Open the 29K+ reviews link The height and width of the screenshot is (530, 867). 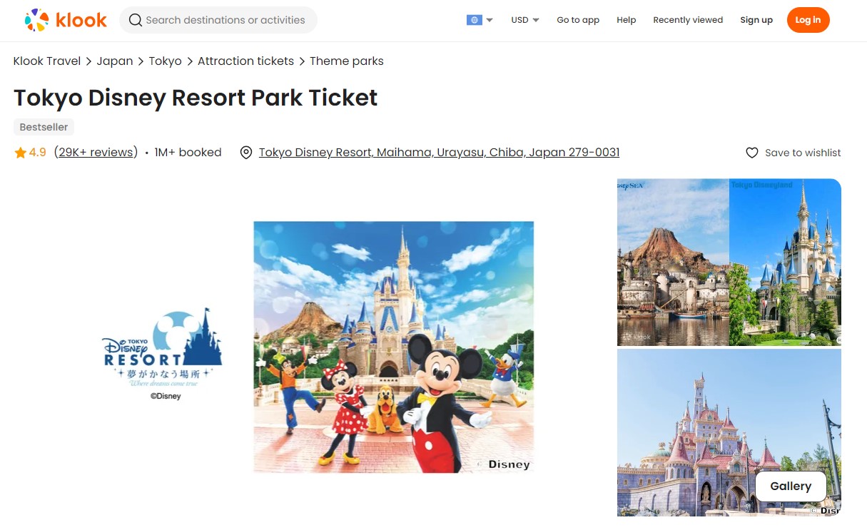tap(96, 152)
